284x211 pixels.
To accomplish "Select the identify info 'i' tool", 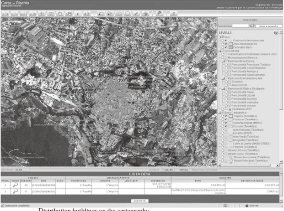I will tap(78, 14).
